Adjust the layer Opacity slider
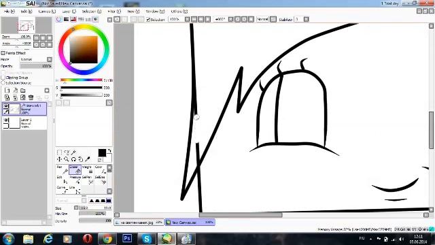The width and height of the screenshot is (435, 245). coord(36,66)
